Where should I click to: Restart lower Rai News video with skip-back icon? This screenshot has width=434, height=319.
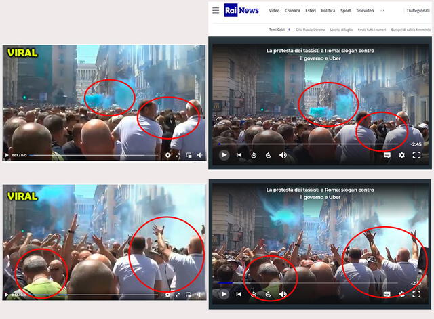click(239, 294)
